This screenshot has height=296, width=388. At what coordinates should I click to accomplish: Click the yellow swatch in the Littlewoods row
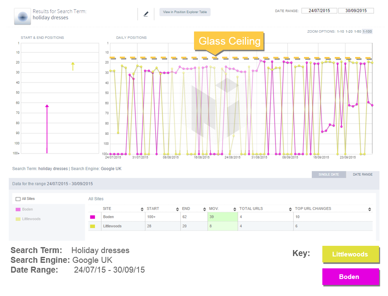click(93, 226)
